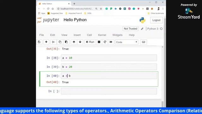Close the Hello Python browser tab
The image size is (202, 114).
[69, 4]
